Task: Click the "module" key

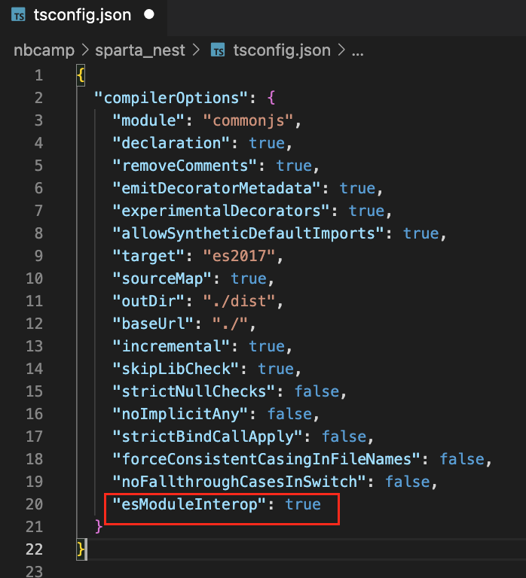Action: point(148,120)
